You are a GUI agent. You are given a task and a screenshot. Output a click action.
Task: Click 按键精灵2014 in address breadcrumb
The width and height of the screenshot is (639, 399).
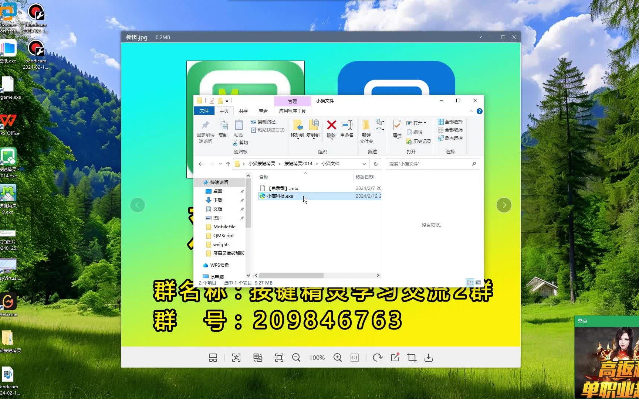point(298,164)
